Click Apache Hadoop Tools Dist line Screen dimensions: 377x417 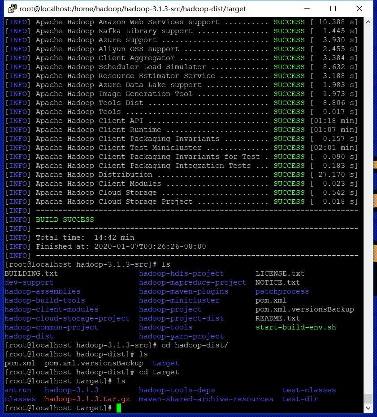click(x=182, y=103)
